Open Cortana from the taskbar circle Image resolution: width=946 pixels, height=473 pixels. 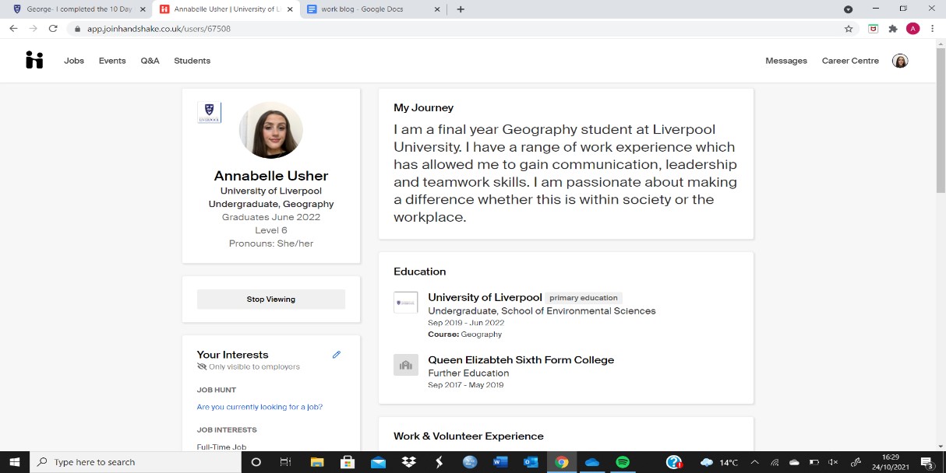tap(256, 462)
